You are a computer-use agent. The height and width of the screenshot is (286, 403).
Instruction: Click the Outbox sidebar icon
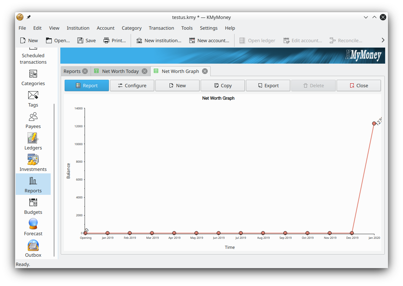(33, 248)
